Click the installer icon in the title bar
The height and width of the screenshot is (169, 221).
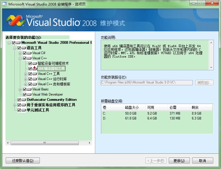(x=5, y=4)
